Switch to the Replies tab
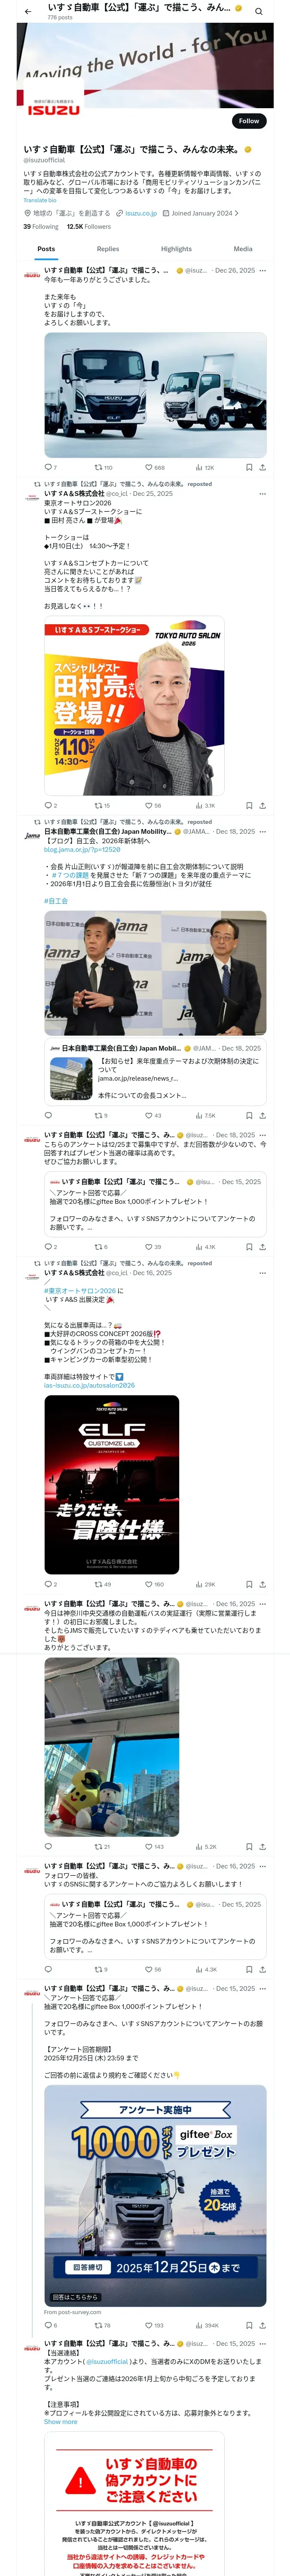Image resolution: width=290 pixels, height=2576 pixels. 108,249
